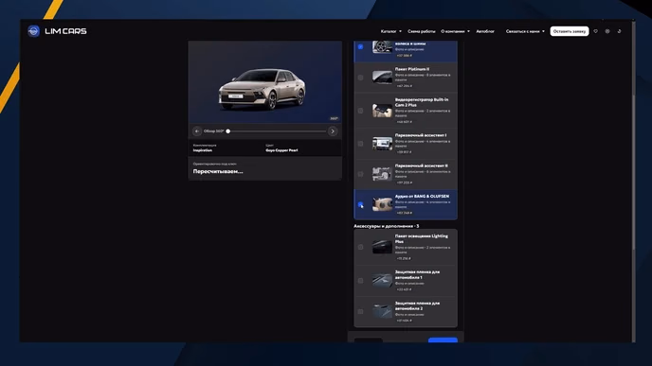Expand the Каталог dropdown menu

point(390,31)
